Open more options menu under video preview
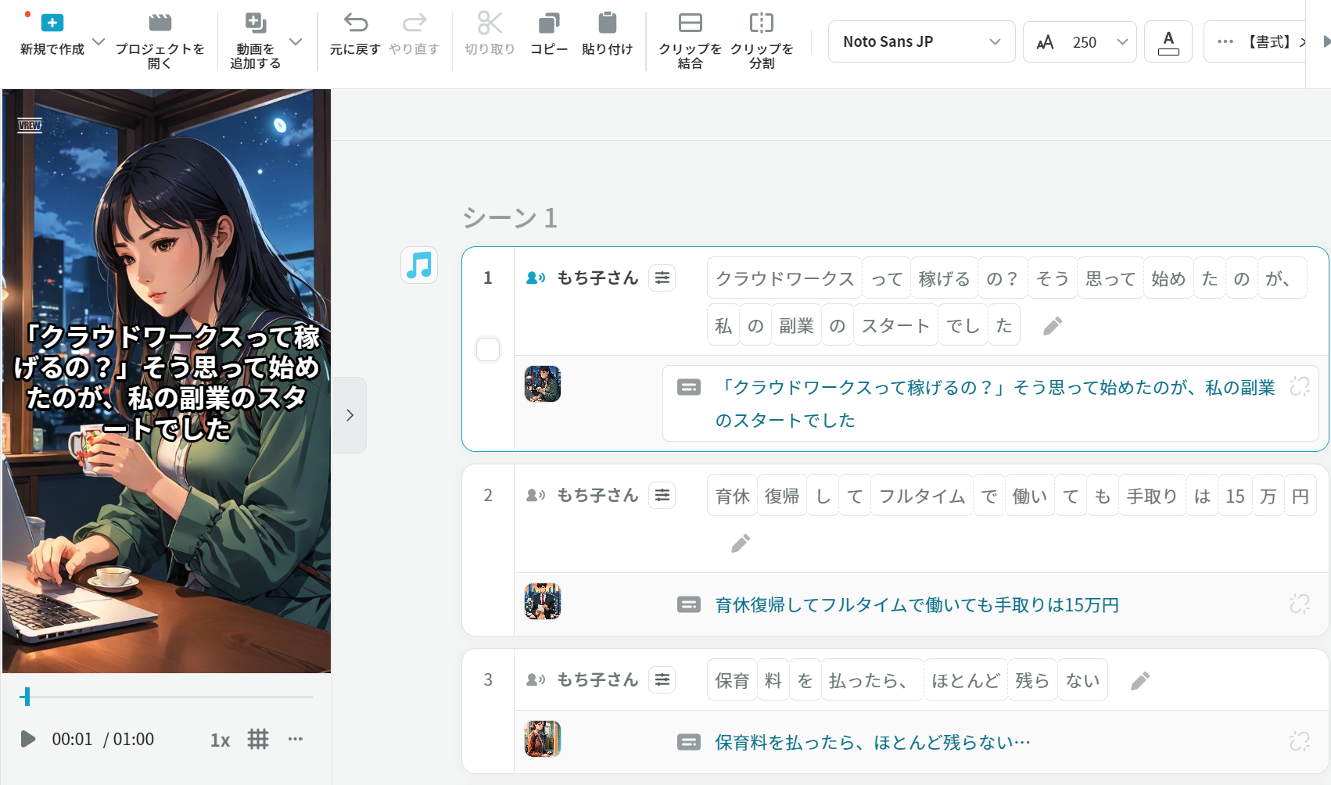The width and height of the screenshot is (1331, 785). pos(295,739)
